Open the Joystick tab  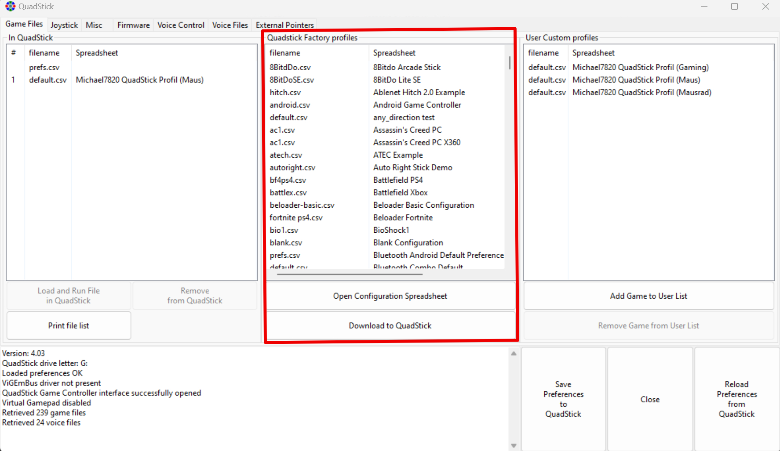tap(64, 25)
